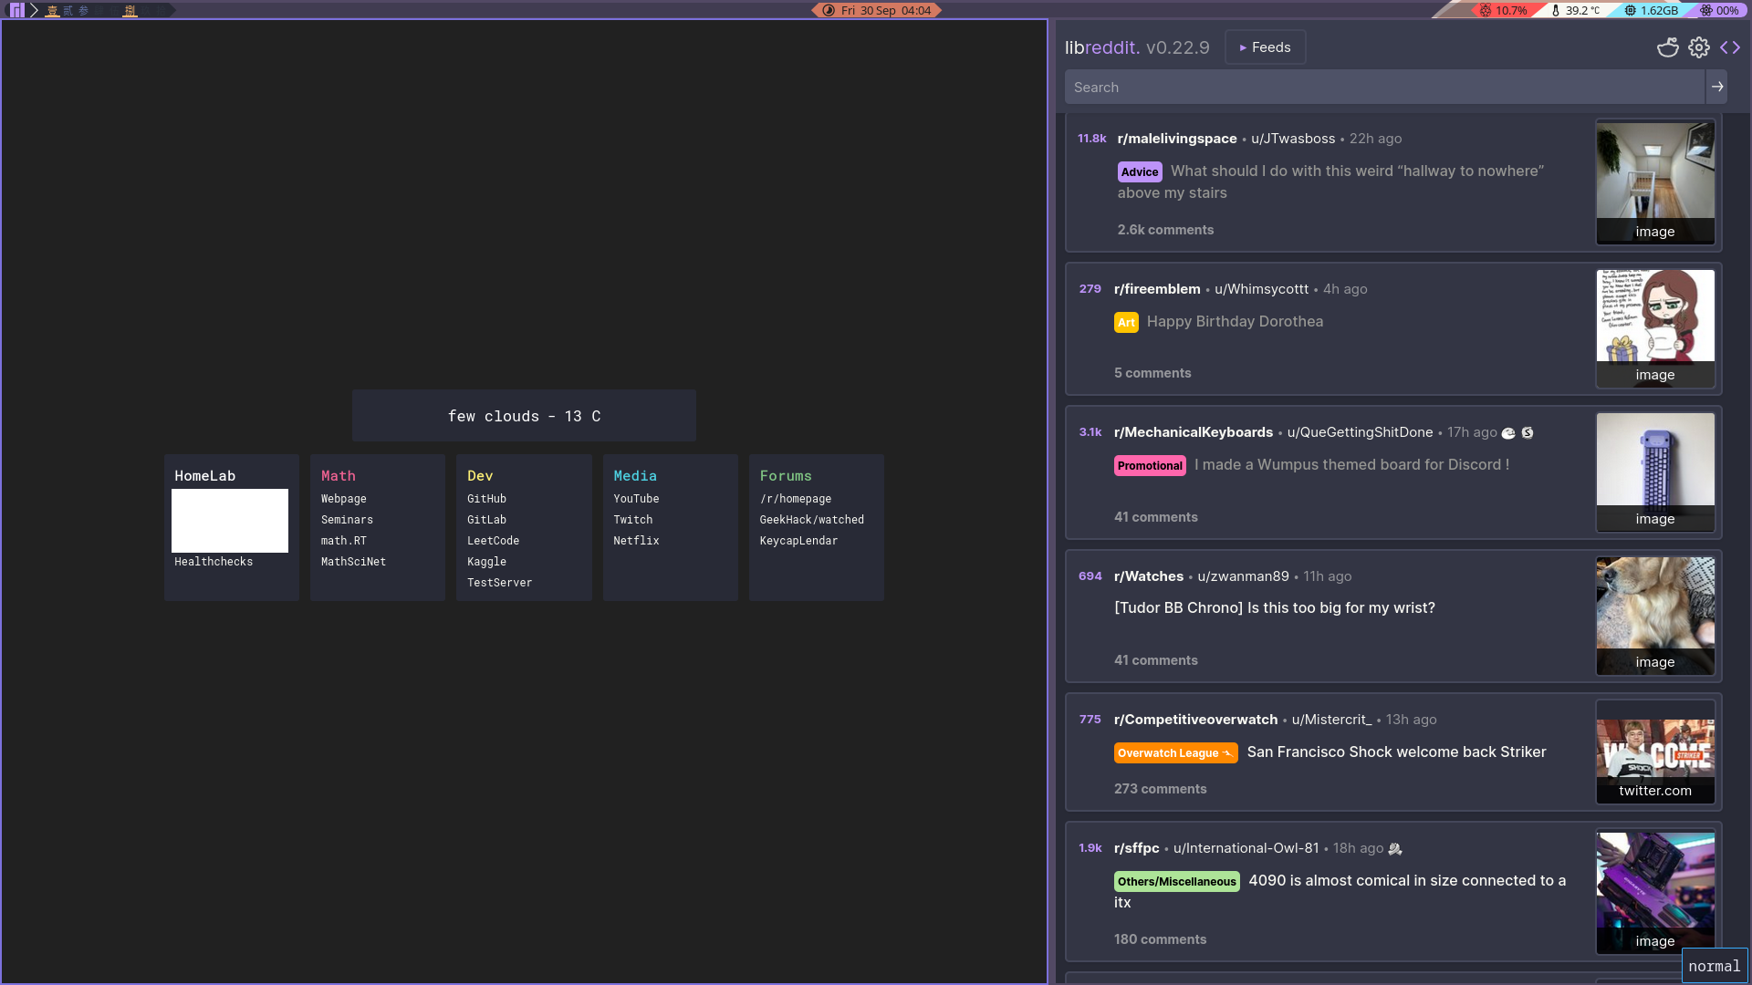Submit search with arrow button
Screen dimensions: 1752x985
pos(1716,87)
